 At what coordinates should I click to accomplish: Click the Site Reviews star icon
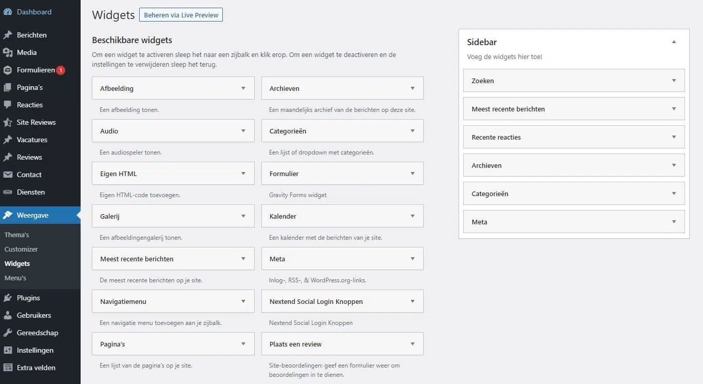(8, 122)
